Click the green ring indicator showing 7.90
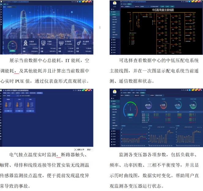Screen dimensions: 203x191 pyautogui.click(x=193, y=105)
